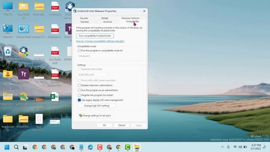Viewport: 270px width, 152px height.
Task: Check Run this program as an administrator
Action: point(79,90)
